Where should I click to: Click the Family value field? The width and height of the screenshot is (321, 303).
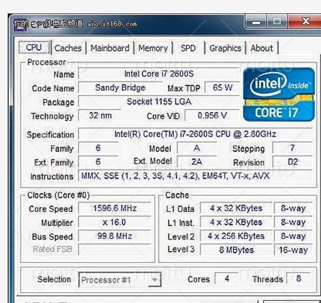(98, 148)
